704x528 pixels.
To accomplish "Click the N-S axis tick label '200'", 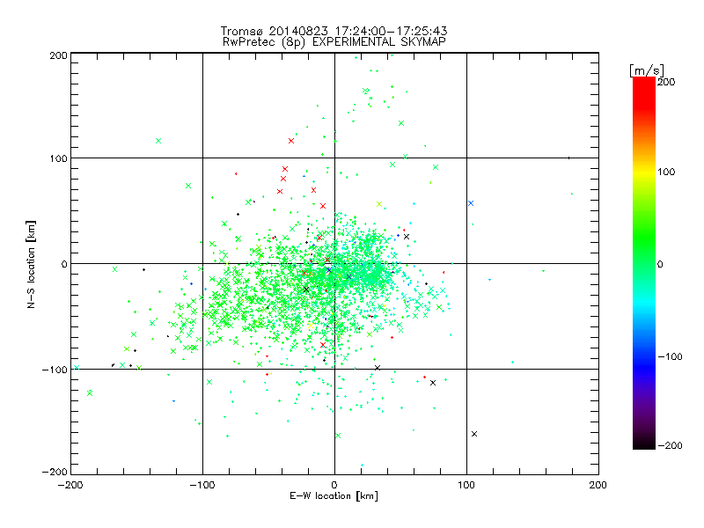I will click(58, 55).
